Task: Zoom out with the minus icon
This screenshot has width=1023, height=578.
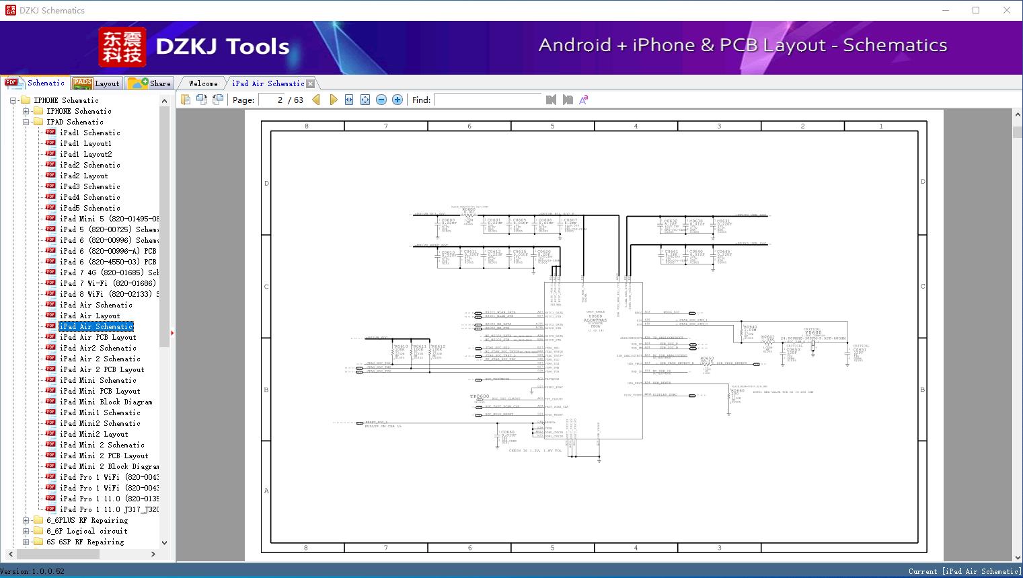Action: coord(381,100)
